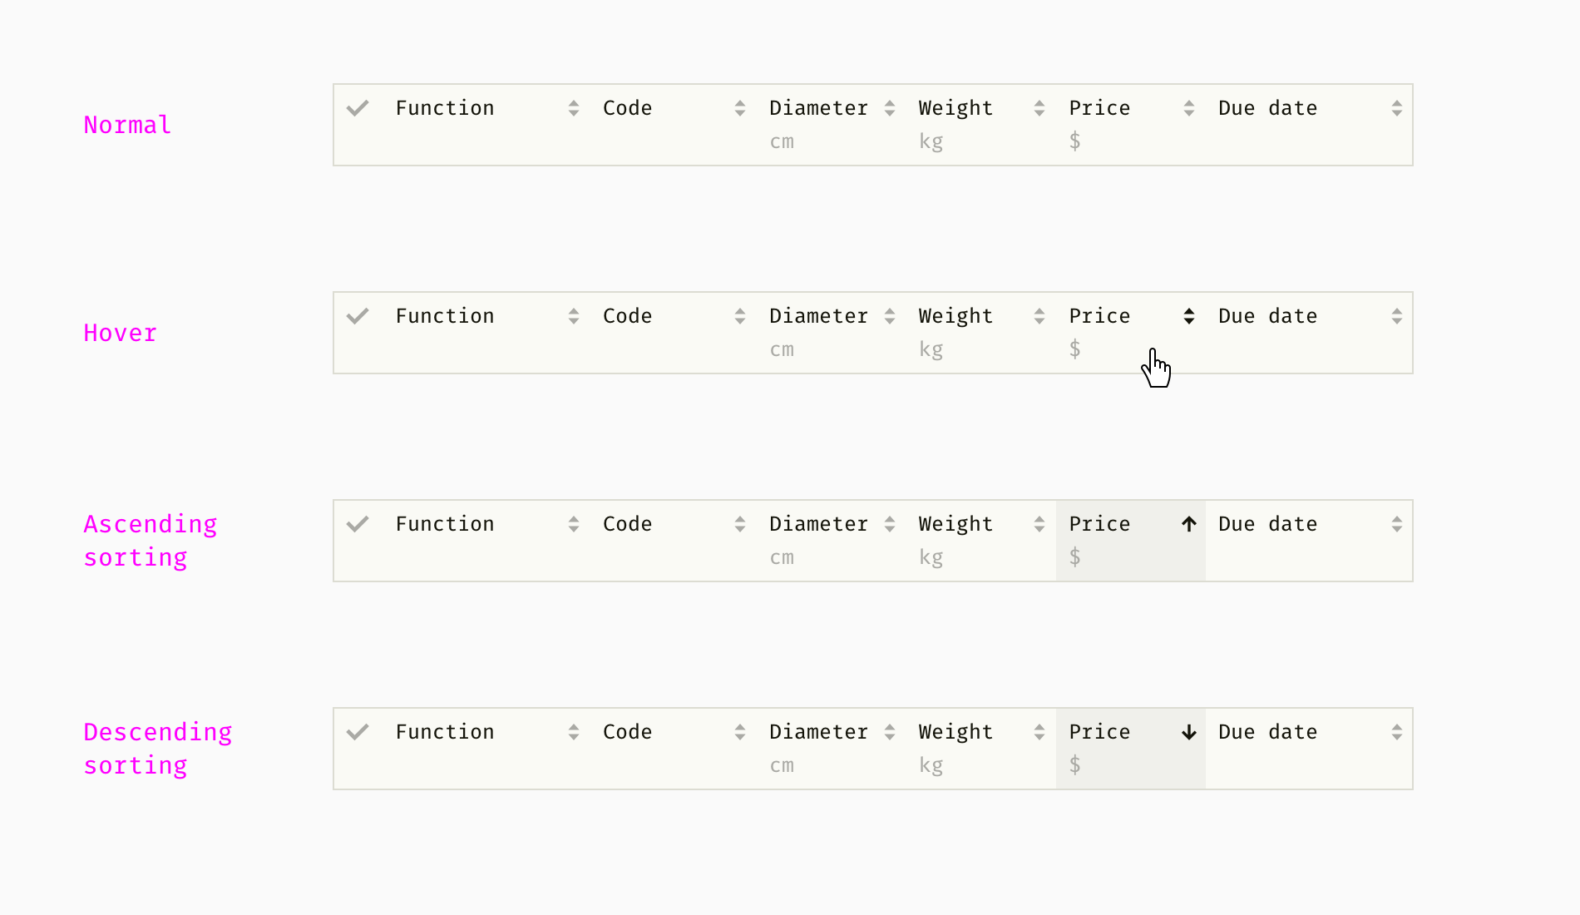This screenshot has width=1580, height=915.
Task: Select the Function column header in Hover row
Action: pos(445,316)
